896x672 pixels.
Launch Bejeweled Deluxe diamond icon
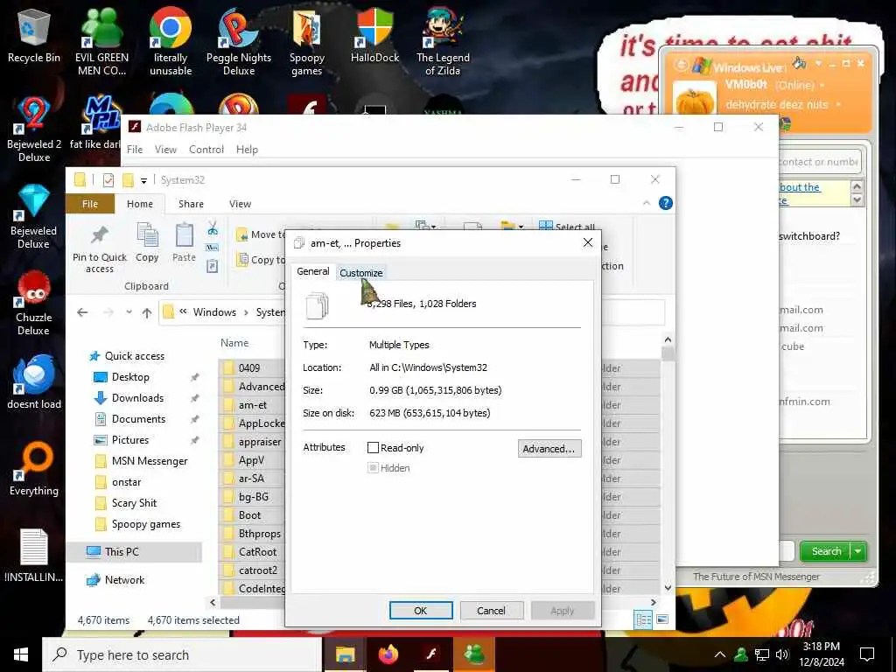[x=34, y=216]
